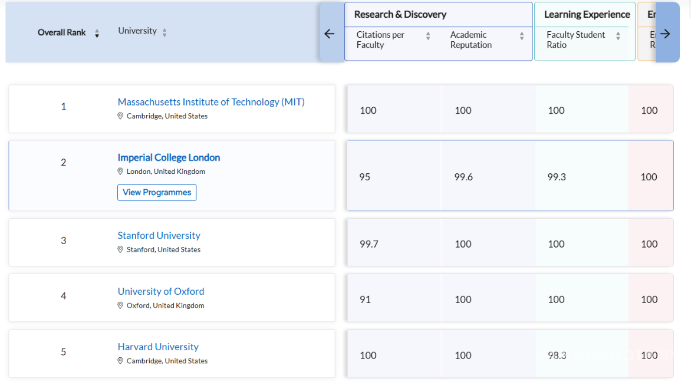Screen dimensions: 691x382
Task: Click right arrow to reveal more ranking columns
Action: [x=665, y=34]
